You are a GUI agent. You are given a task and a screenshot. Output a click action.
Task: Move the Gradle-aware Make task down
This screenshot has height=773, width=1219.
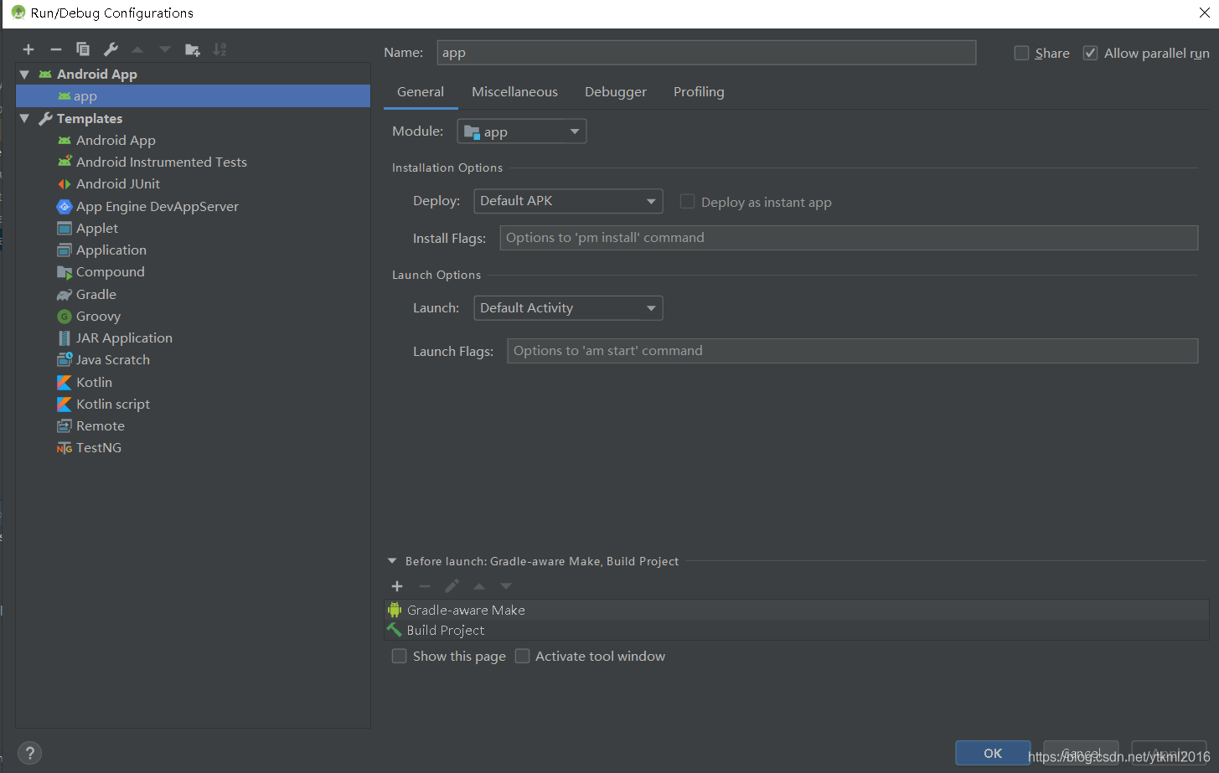[505, 586]
